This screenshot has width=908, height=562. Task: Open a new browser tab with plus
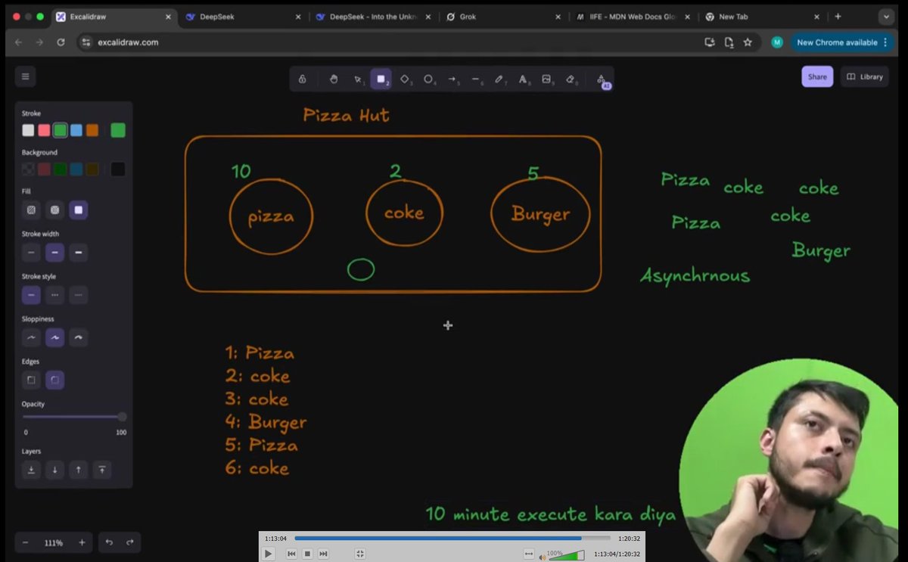pos(838,17)
